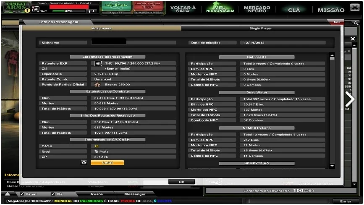Click the '(Sem afiliação)' clan value
This screenshot has height=205, width=364.
point(118,69)
